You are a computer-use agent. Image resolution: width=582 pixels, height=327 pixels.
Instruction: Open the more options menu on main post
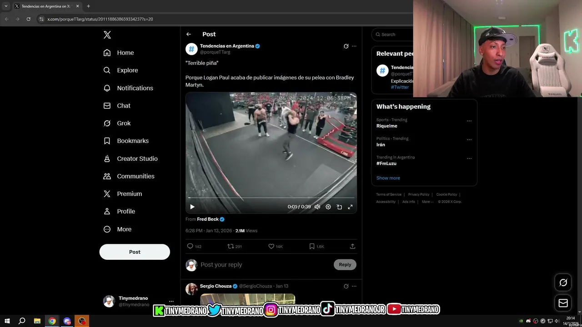[x=354, y=46]
